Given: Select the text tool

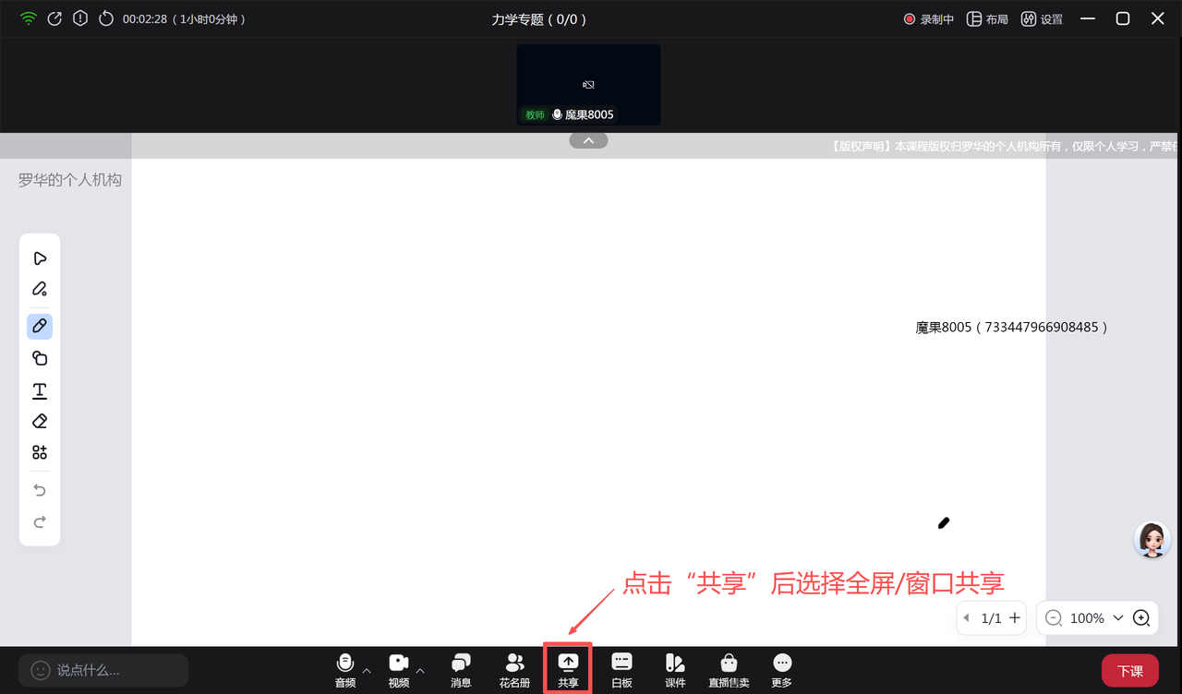Looking at the screenshot, I should 40,391.
